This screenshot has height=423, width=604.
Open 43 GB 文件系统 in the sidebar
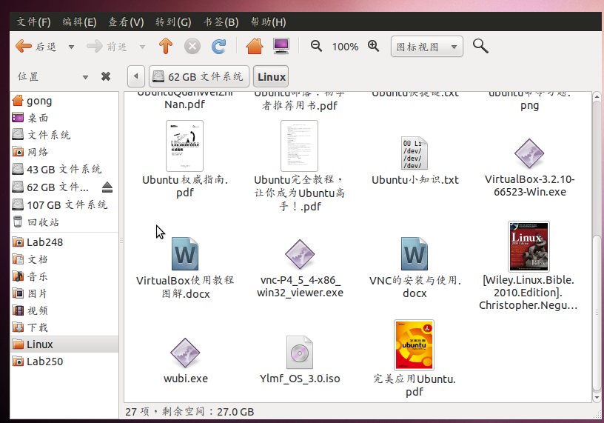pos(64,169)
